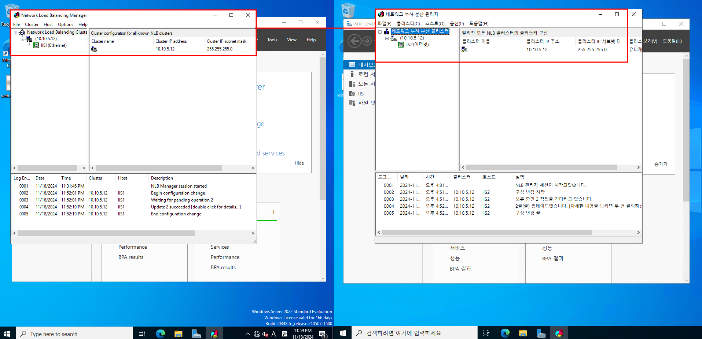Click 네트워크 부하 분산 관리자 title bar icon
702x339 pixels.
[381, 14]
